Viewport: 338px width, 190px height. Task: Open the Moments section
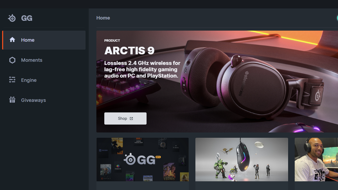click(x=44, y=60)
